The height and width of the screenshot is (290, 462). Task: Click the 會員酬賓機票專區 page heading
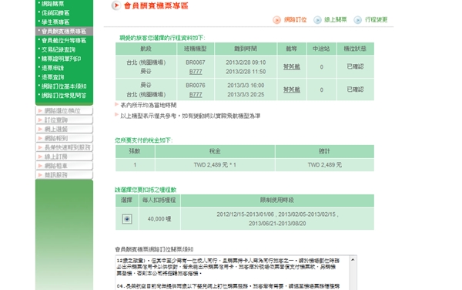click(x=156, y=5)
